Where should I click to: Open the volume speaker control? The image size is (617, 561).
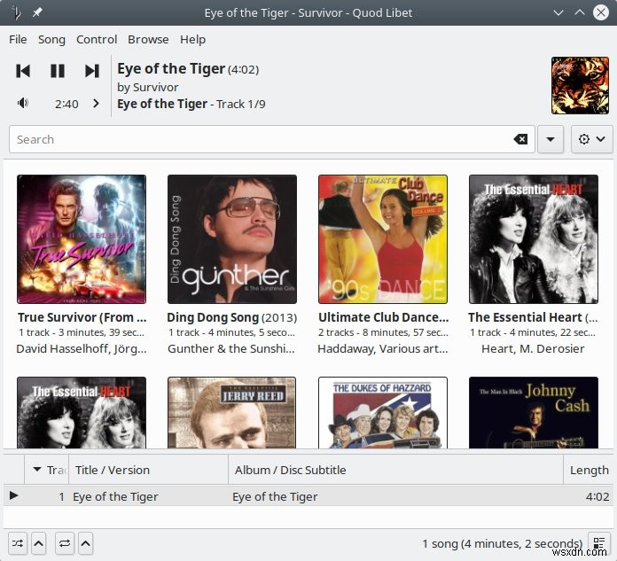point(23,103)
